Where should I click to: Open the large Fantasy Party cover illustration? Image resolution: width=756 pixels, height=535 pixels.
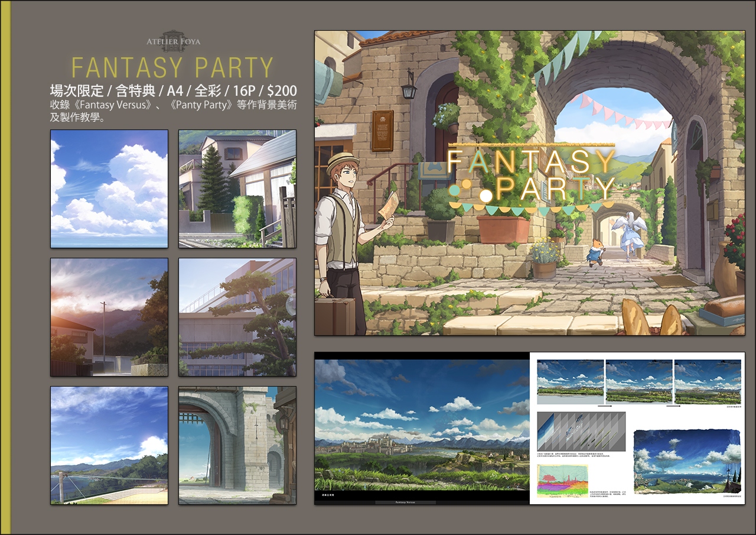click(530, 183)
